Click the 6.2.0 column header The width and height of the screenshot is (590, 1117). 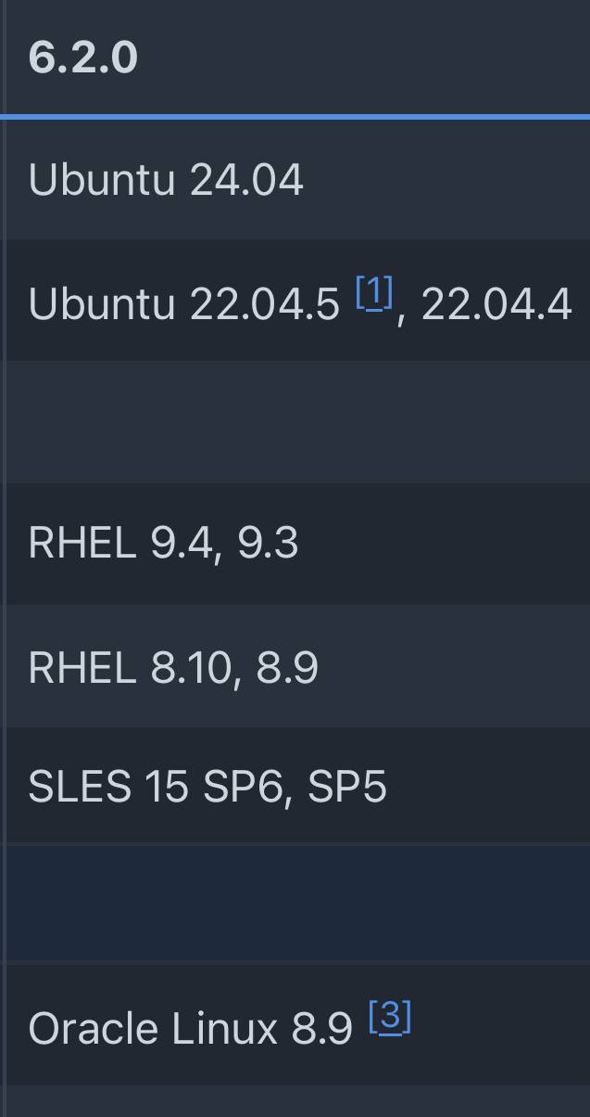tap(83, 58)
